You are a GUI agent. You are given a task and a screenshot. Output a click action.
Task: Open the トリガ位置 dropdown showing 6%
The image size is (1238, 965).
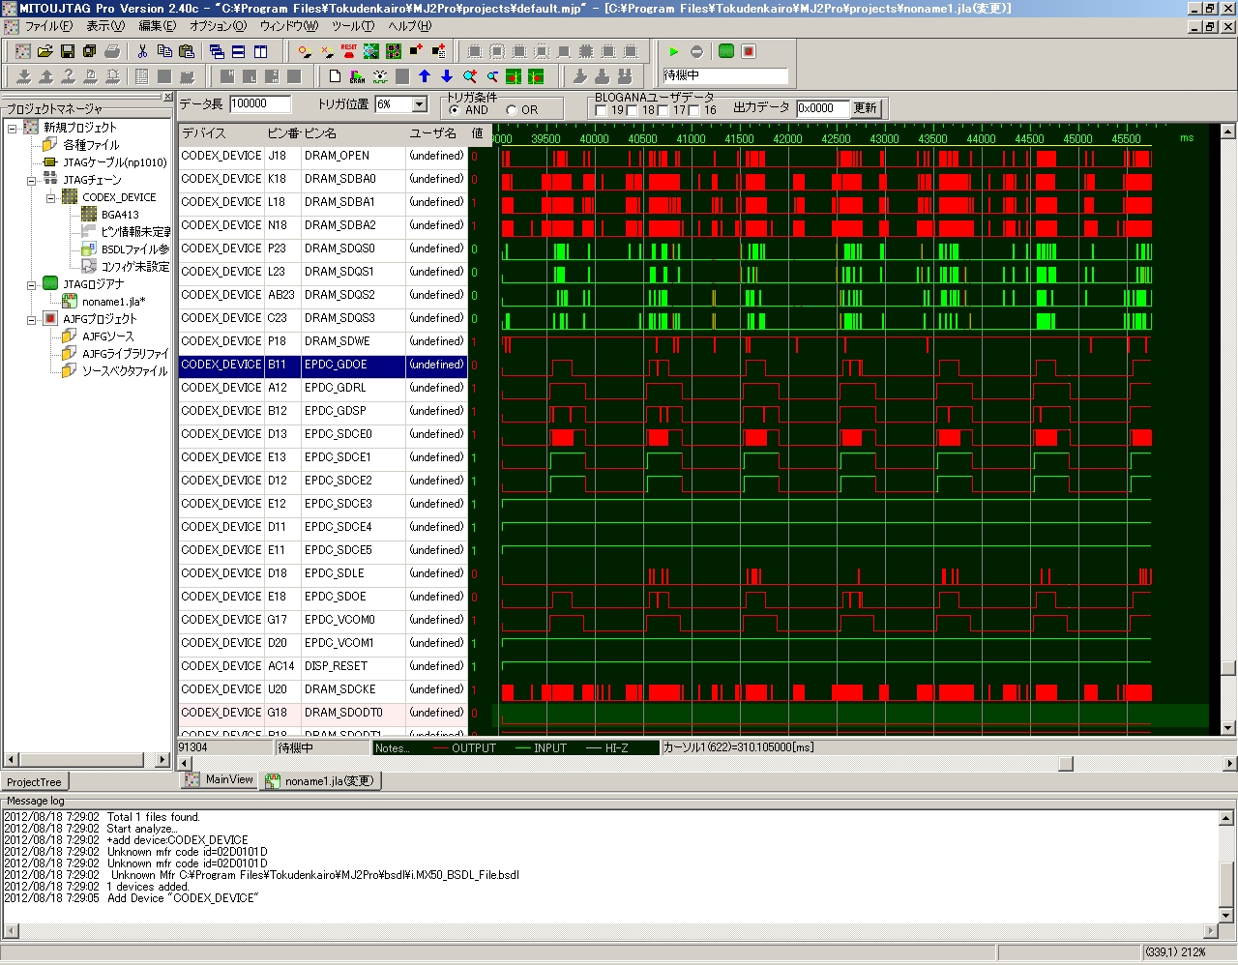pos(420,104)
